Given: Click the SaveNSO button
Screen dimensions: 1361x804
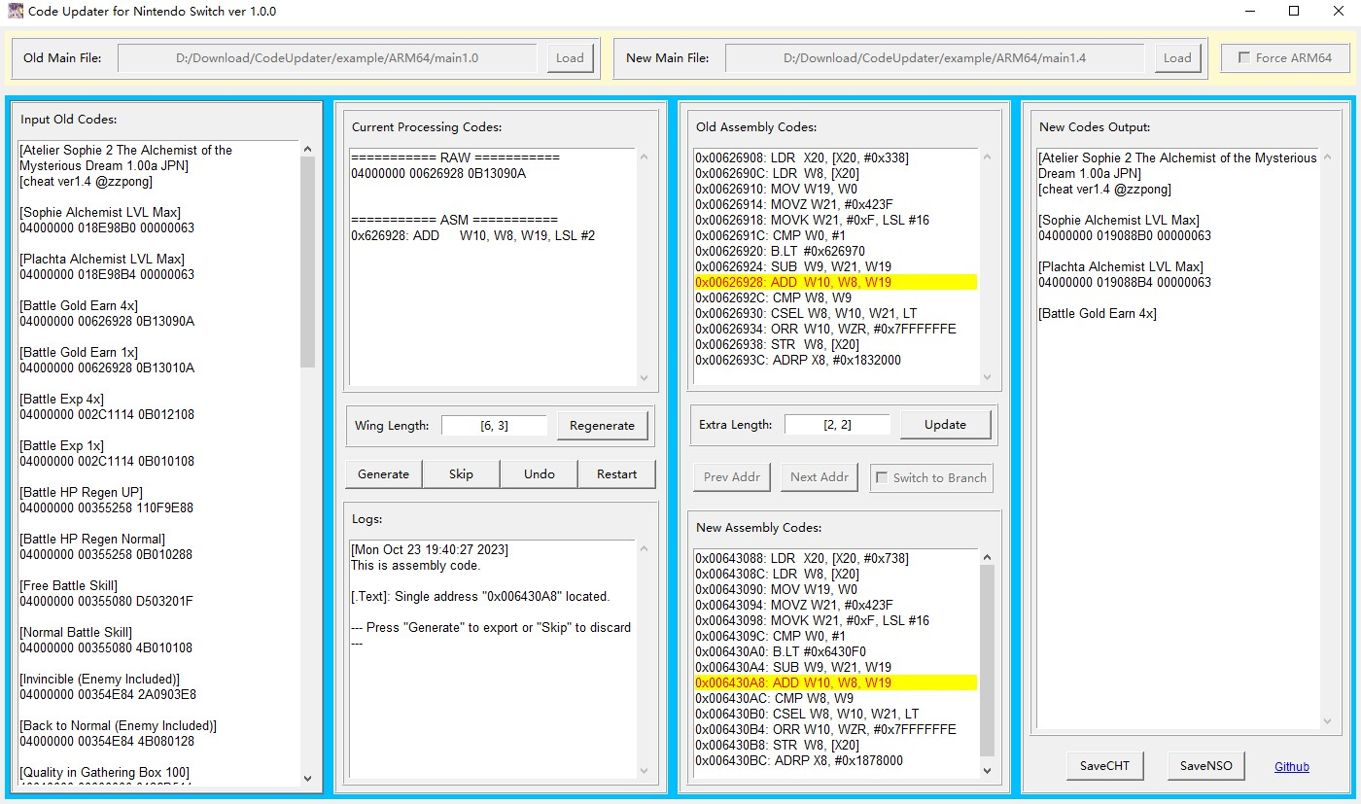Looking at the screenshot, I should click(x=1206, y=765).
